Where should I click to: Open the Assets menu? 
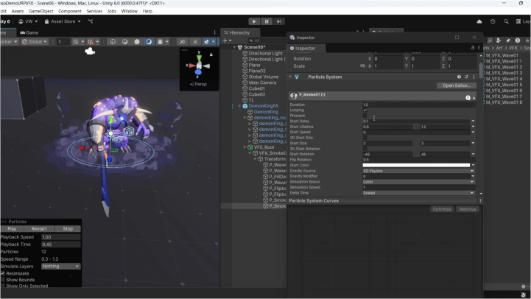tap(18, 11)
